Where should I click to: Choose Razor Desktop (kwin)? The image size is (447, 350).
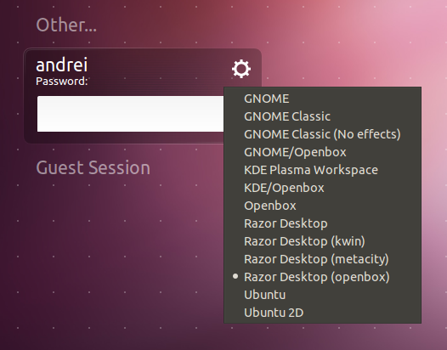(x=323, y=241)
